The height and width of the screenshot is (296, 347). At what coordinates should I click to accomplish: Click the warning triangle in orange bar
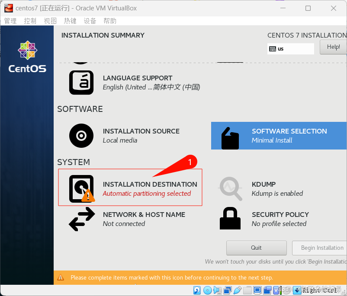61,277
